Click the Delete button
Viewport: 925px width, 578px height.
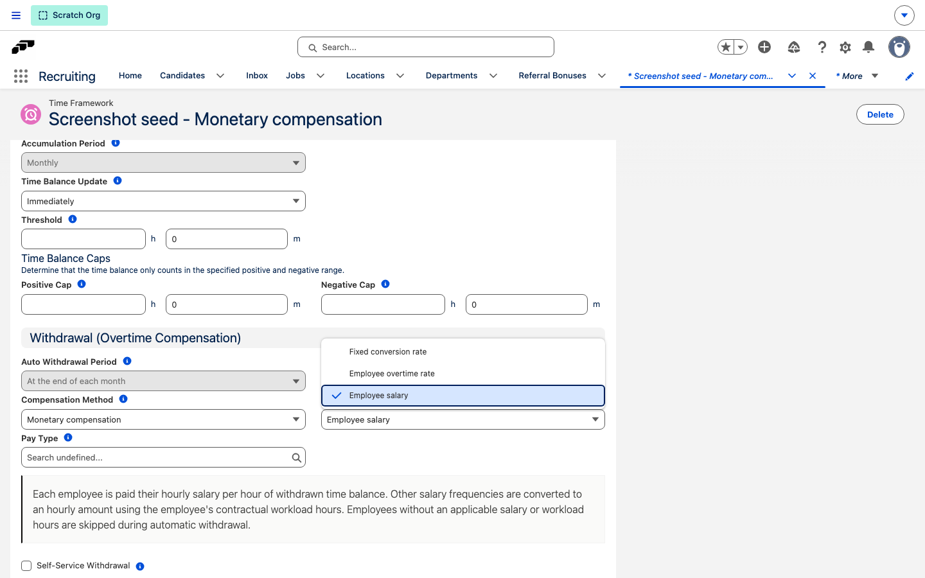[880, 114]
